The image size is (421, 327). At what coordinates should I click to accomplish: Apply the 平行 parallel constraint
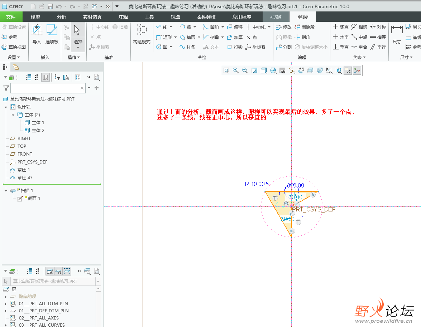click(378, 47)
